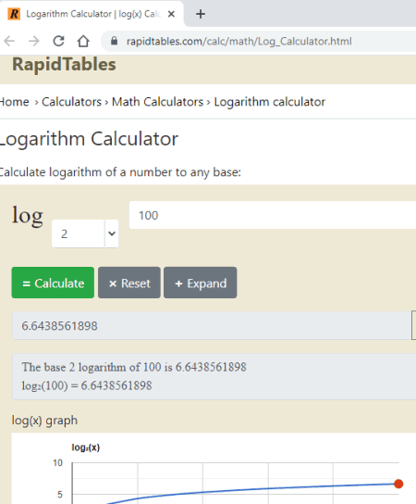This screenshot has height=504, width=416.
Task: Click the 'log(x) graph' heading
Action: [44, 421]
